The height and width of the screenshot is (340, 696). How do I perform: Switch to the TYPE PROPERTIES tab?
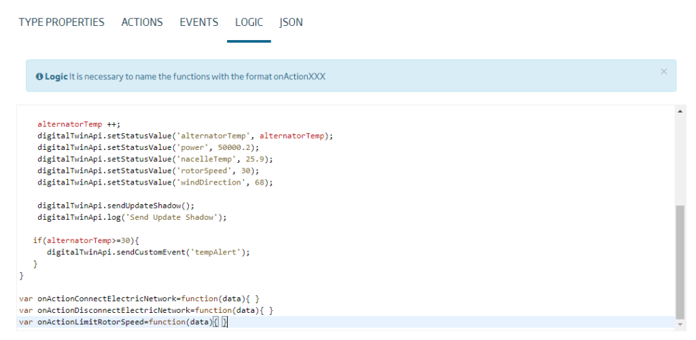[62, 22]
